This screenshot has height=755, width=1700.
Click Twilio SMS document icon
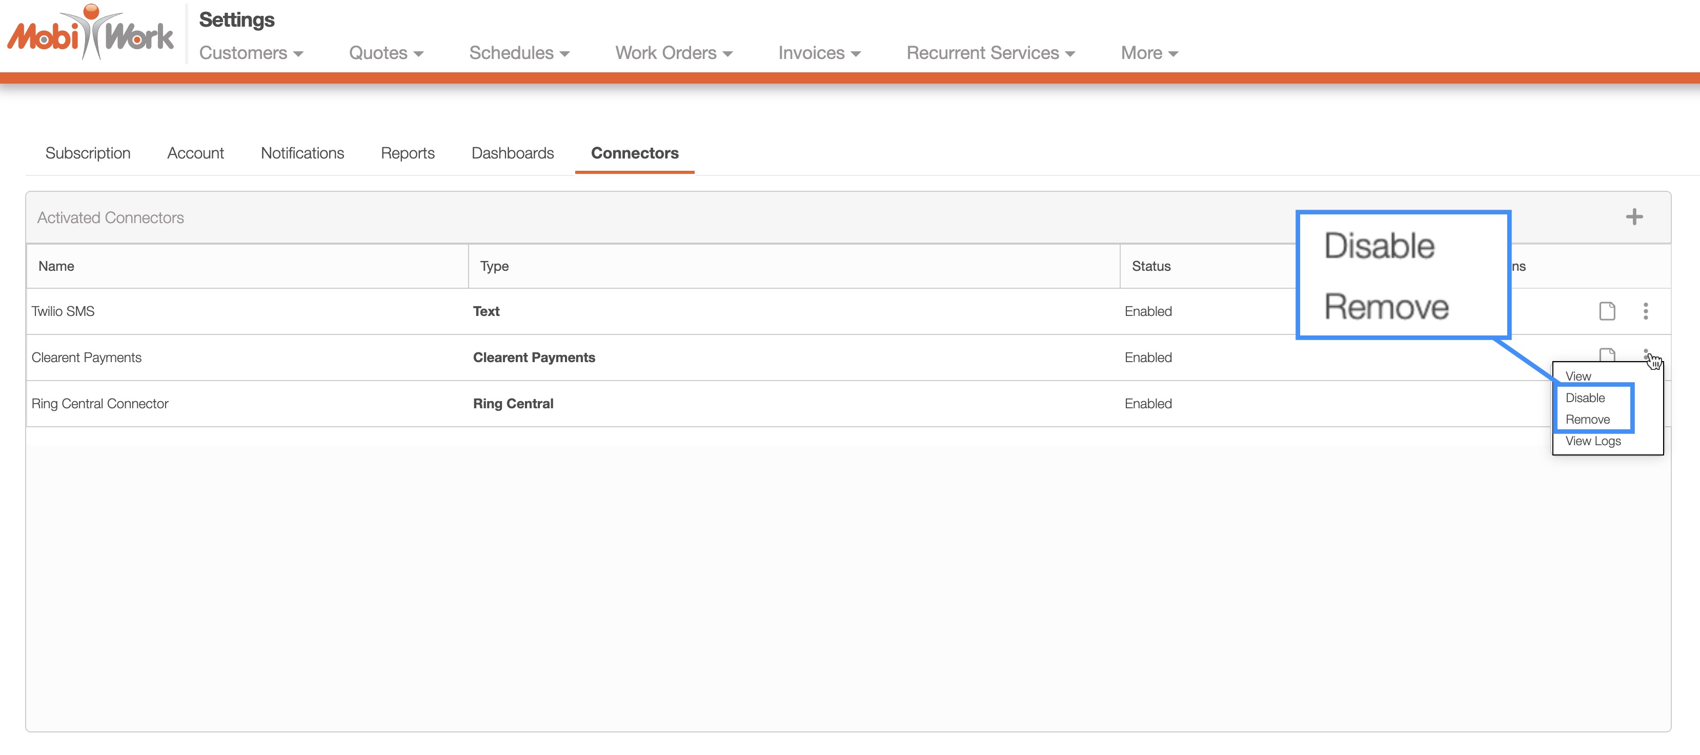1607,311
